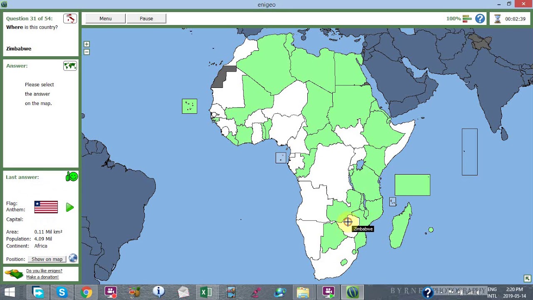Viewport: 533px width, 300px height.
Task: Zoom out the map with the minus button
Action: (x=87, y=52)
